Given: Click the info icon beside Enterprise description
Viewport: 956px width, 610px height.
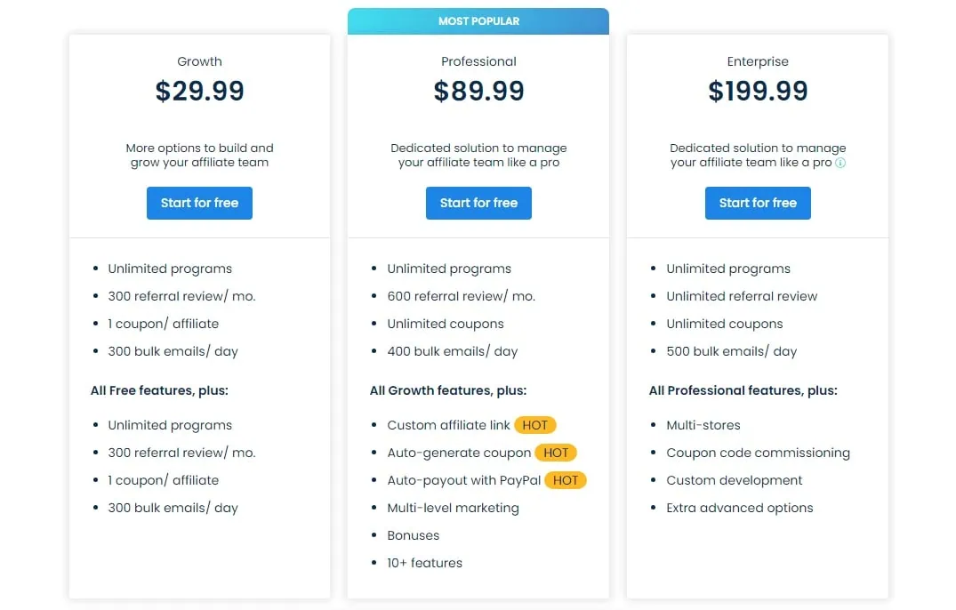Looking at the screenshot, I should (x=840, y=163).
